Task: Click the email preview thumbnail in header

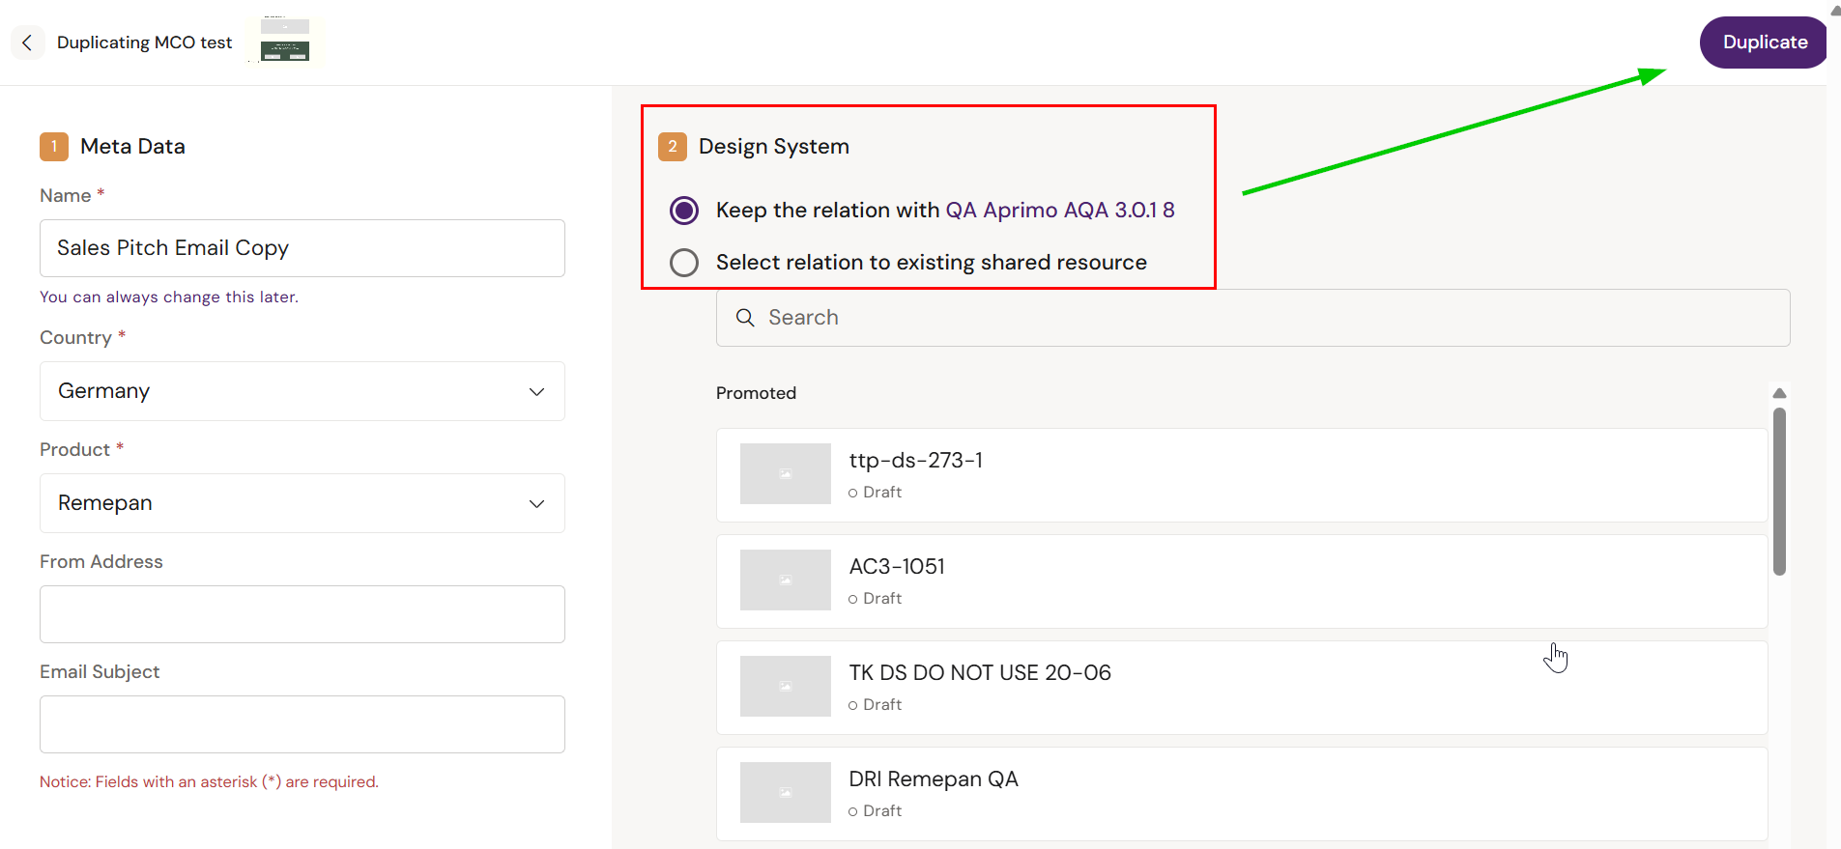Action: tap(285, 41)
